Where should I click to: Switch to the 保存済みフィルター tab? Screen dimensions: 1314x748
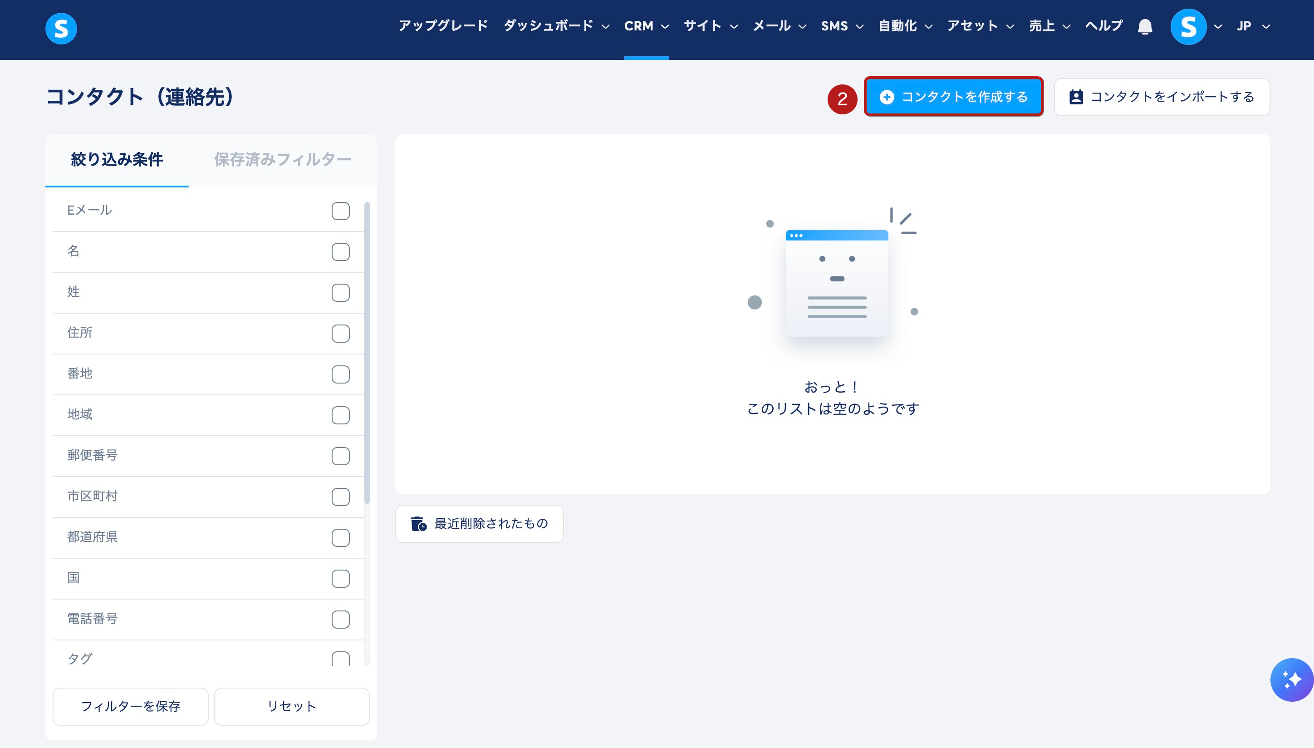(282, 160)
